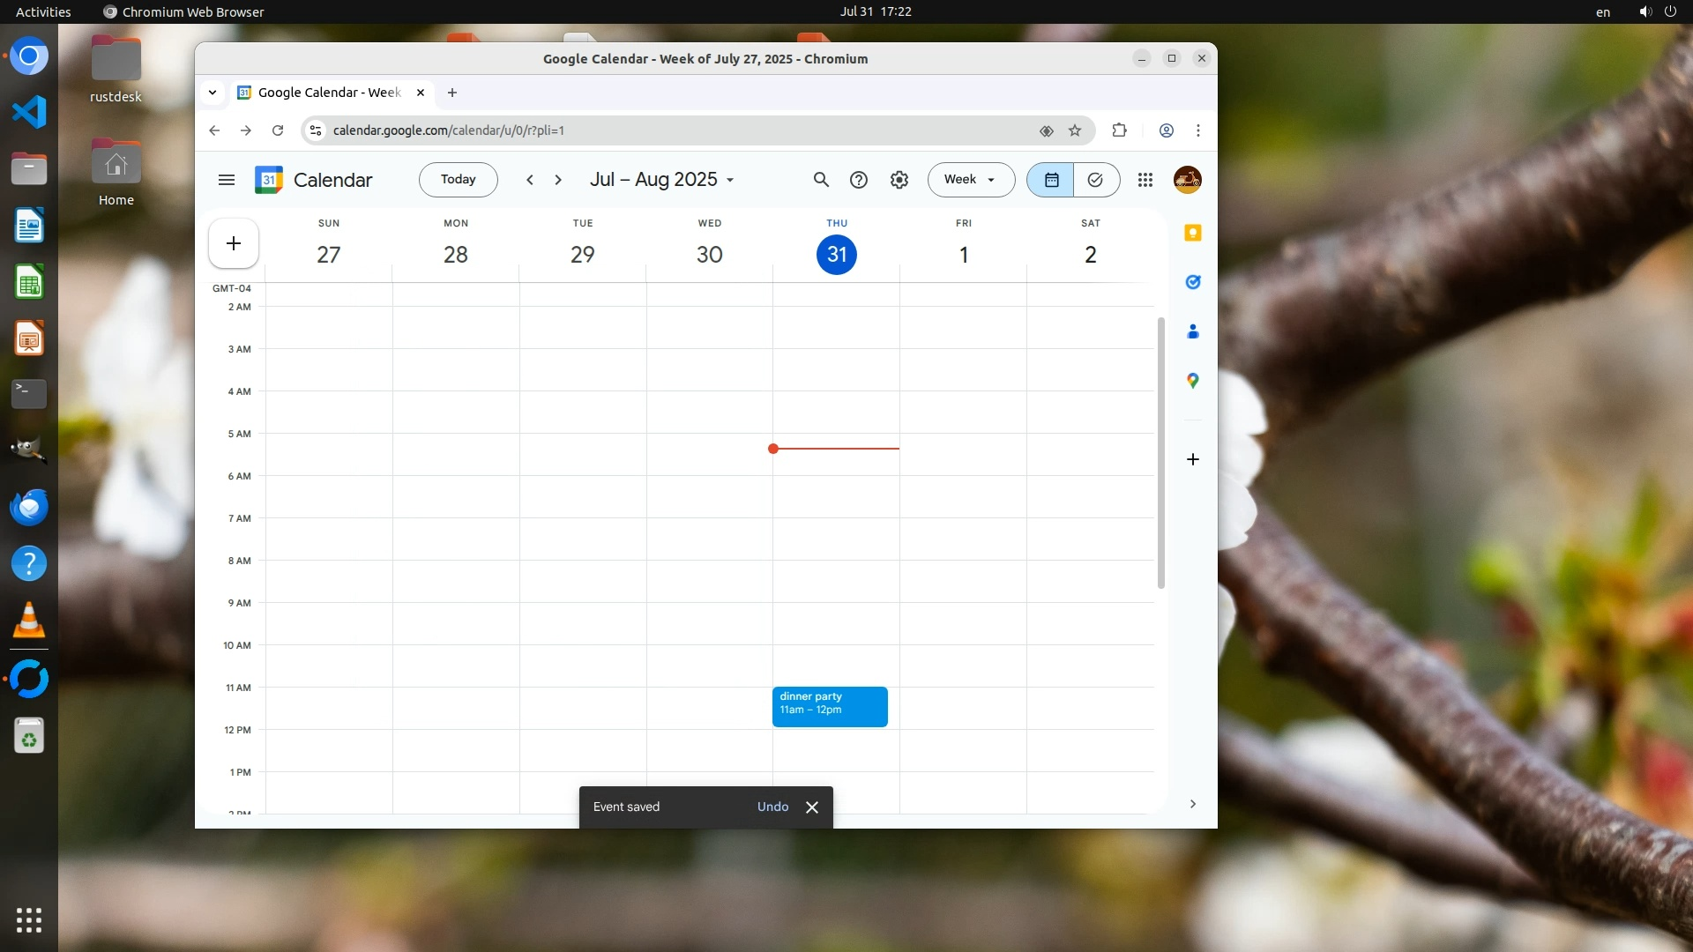Screen dimensions: 1693x952
Task: Open Google Maps side panel icon
Action: pyautogui.click(x=1192, y=381)
